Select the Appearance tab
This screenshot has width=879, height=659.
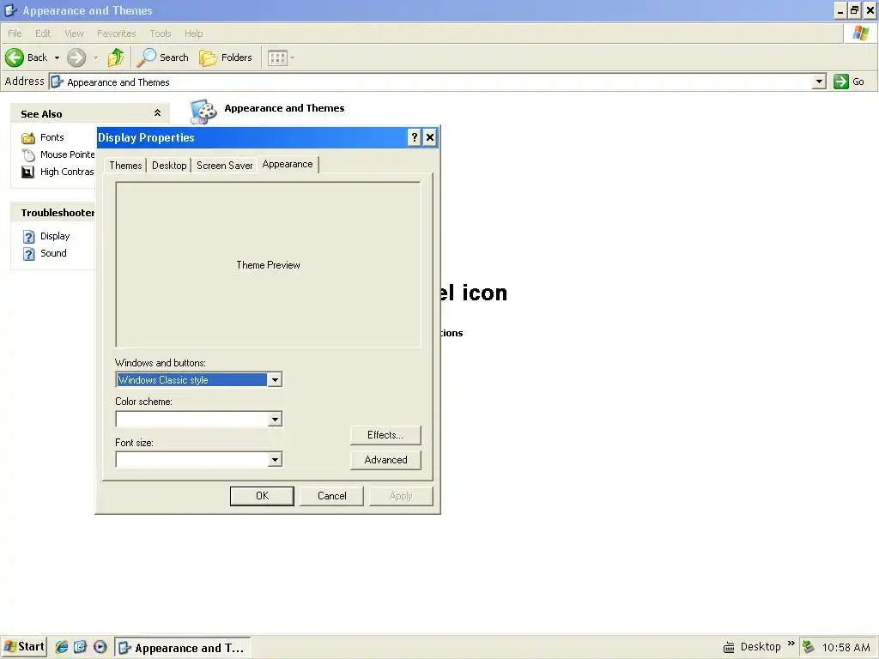pyautogui.click(x=288, y=164)
